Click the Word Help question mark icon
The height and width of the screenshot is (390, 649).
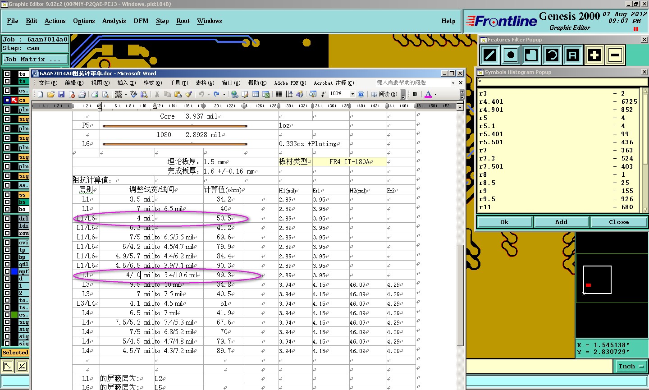pyautogui.click(x=361, y=94)
